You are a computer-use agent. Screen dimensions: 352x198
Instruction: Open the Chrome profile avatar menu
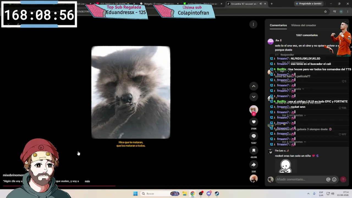pos(341,12)
